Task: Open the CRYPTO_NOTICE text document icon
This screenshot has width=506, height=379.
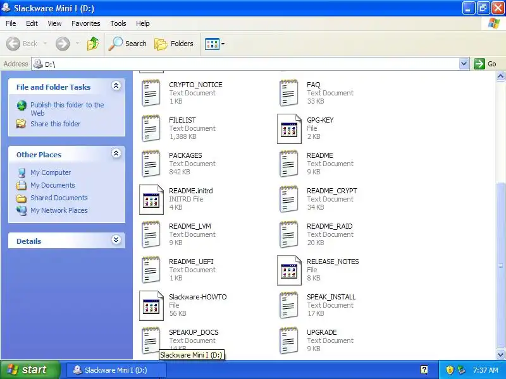Action: [x=151, y=93]
